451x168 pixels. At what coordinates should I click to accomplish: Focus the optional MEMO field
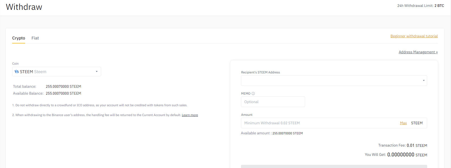click(x=273, y=102)
